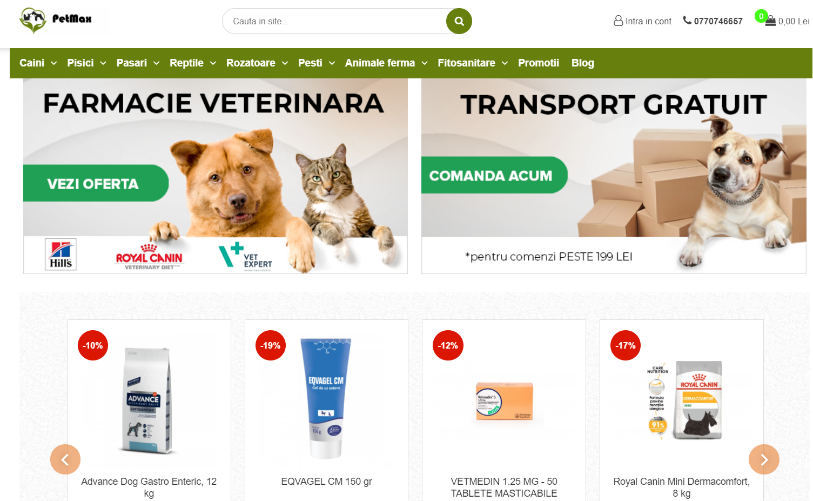Open the Blog menu item
The height and width of the screenshot is (501, 813).
click(x=583, y=63)
